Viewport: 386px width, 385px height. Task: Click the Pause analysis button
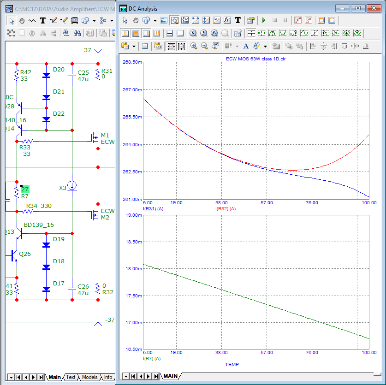pos(285,20)
